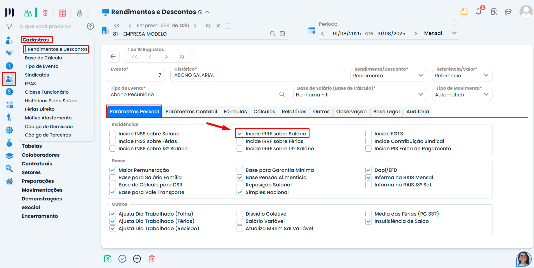Image resolution: width=534 pixels, height=268 pixels.
Task: Check Incide FGTS option
Action: pyautogui.click(x=369, y=134)
